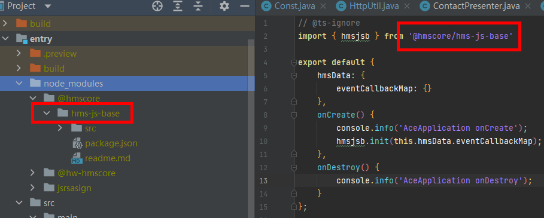Expand the .preview folder
The height and width of the screenshot is (218, 544).
[19, 54]
